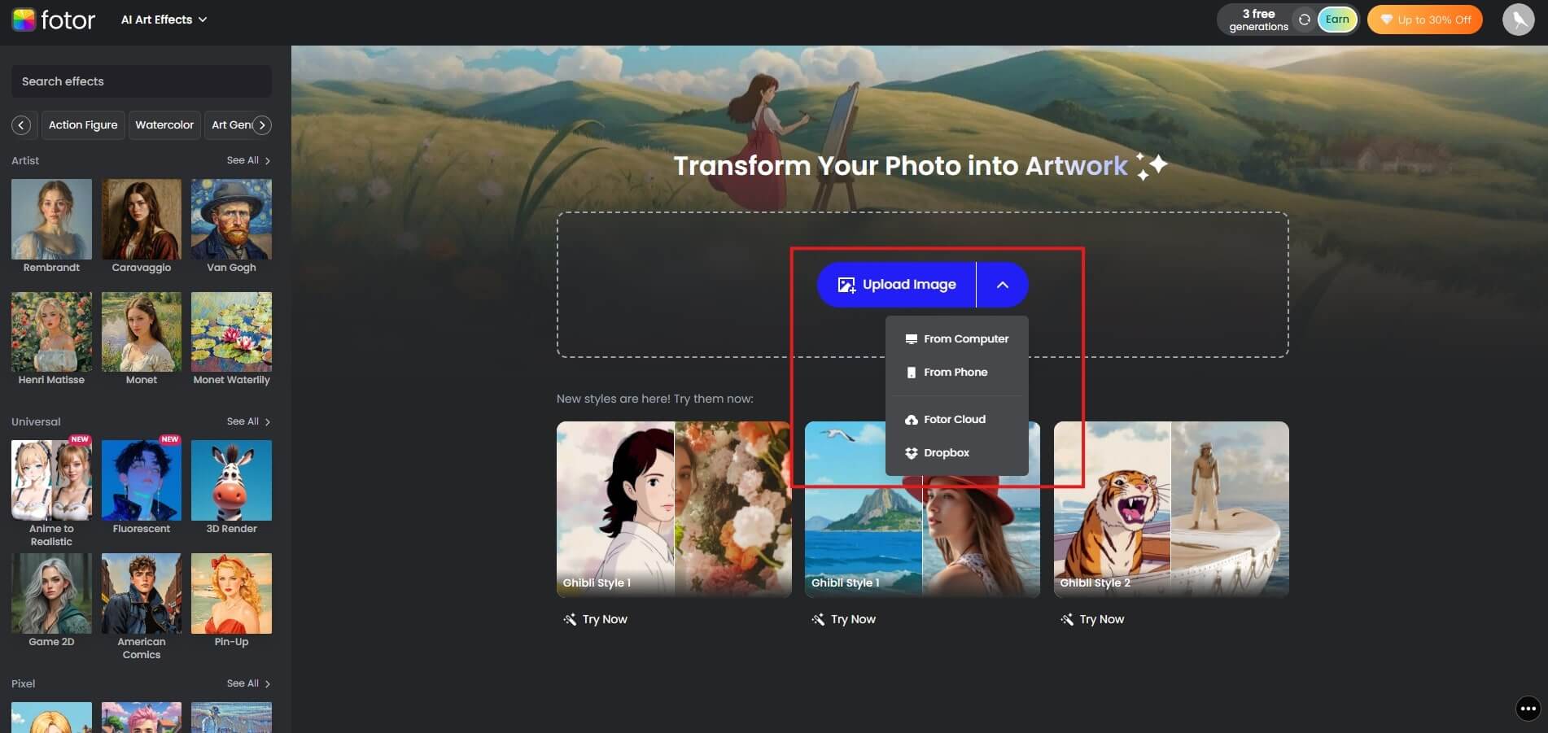Click the Artist section heading

tap(25, 160)
